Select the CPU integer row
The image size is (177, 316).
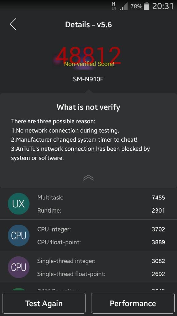pos(101,229)
